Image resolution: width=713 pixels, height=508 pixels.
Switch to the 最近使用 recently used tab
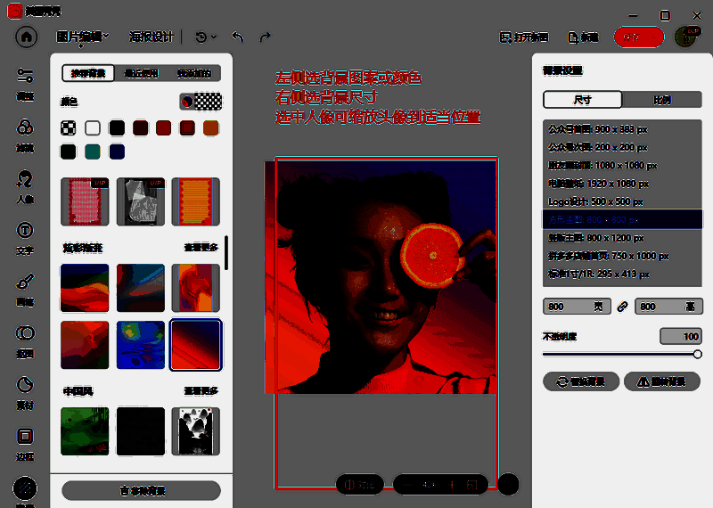[x=141, y=74]
